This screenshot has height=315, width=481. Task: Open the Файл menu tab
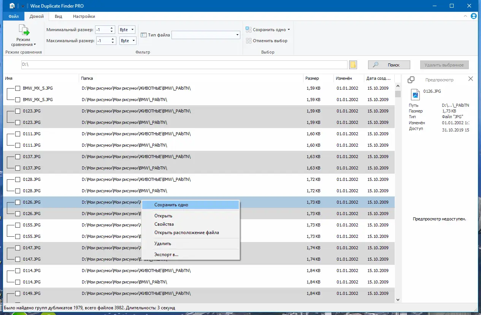tap(14, 16)
